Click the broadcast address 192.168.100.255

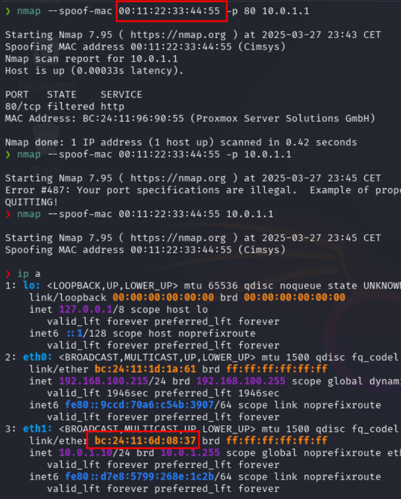[241, 381]
